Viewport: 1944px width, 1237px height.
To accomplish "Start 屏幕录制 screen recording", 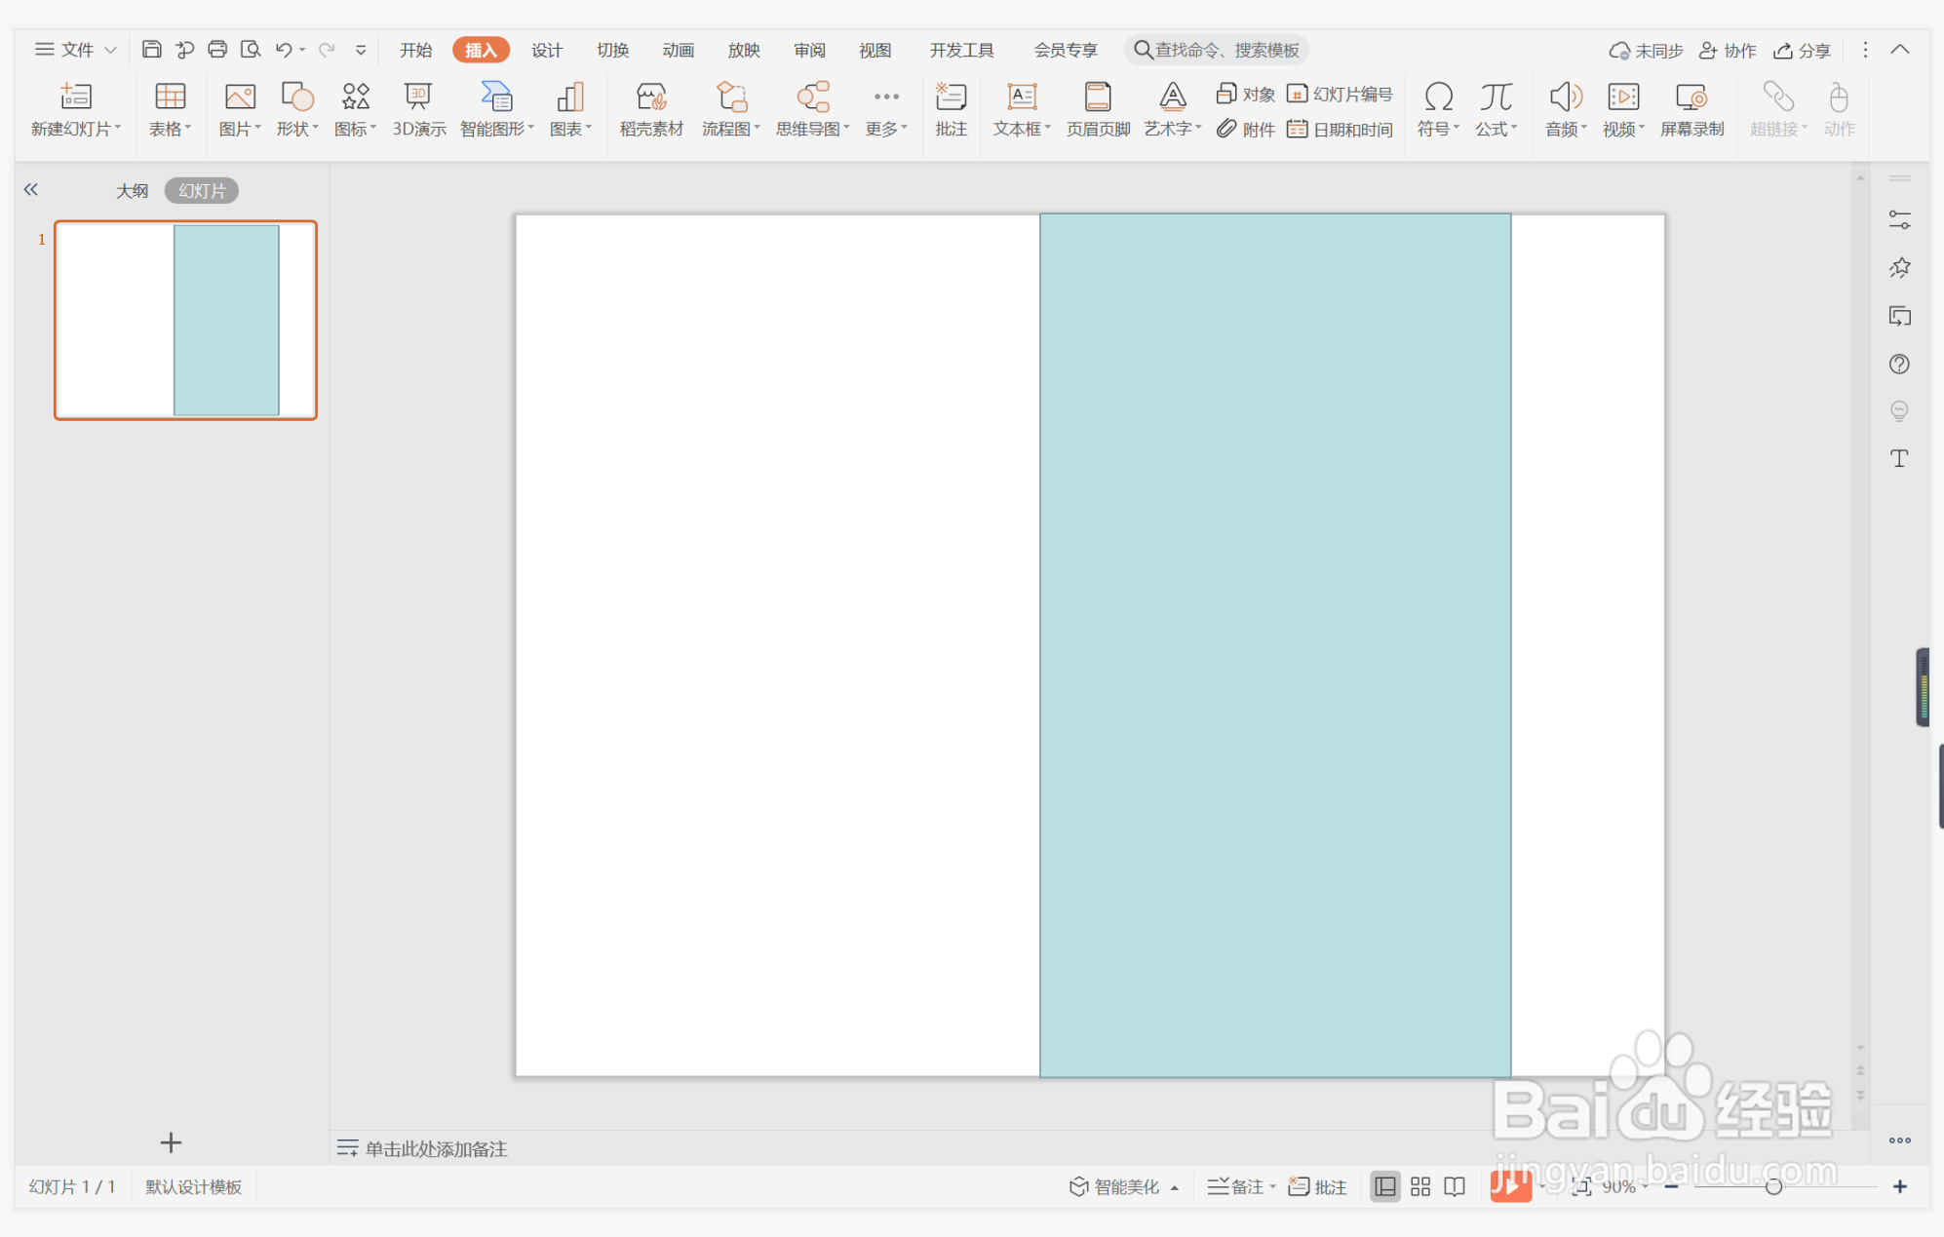I will click(1691, 97).
